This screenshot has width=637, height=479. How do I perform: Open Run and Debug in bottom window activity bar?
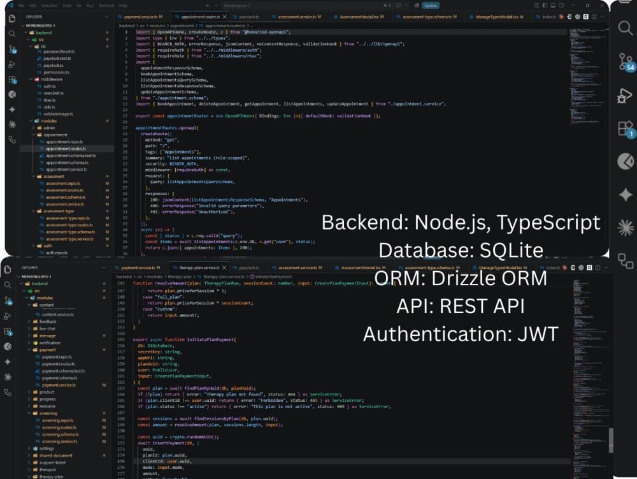8,316
